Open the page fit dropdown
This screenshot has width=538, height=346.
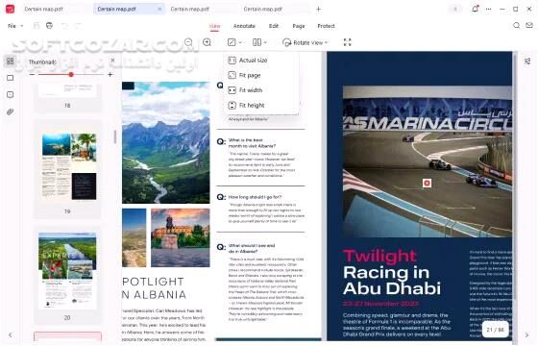[235, 42]
